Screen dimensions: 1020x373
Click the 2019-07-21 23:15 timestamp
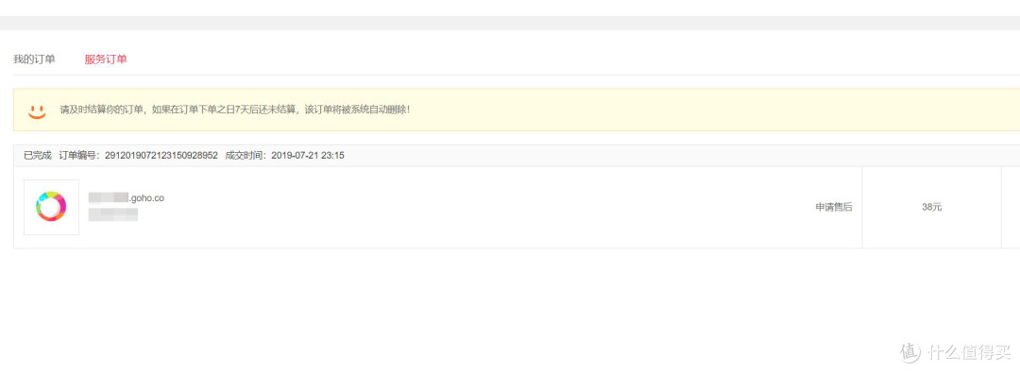coord(308,156)
